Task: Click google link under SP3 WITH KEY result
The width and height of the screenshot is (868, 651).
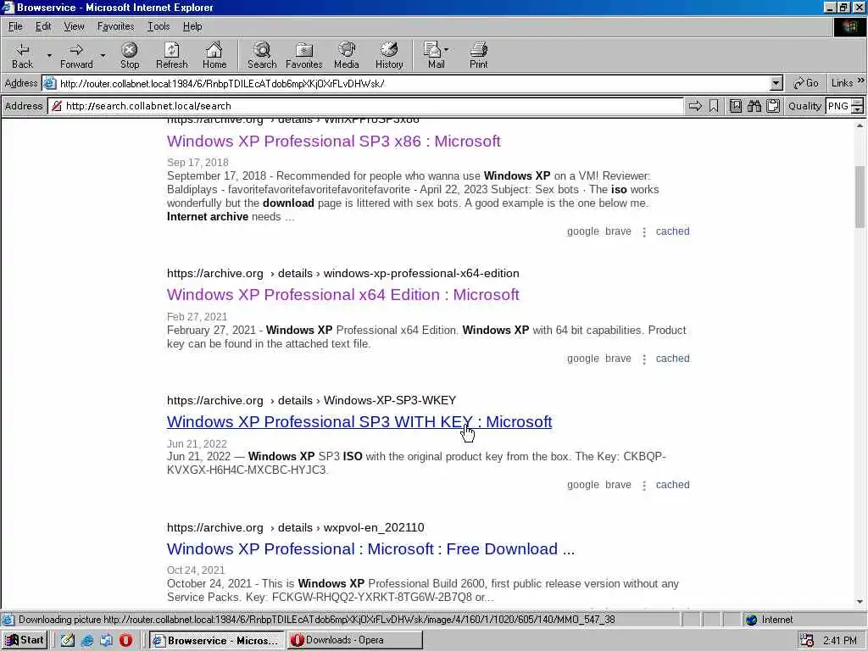Action: coord(583,485)
